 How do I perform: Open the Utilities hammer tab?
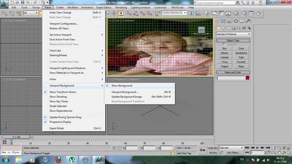(248, 21)
